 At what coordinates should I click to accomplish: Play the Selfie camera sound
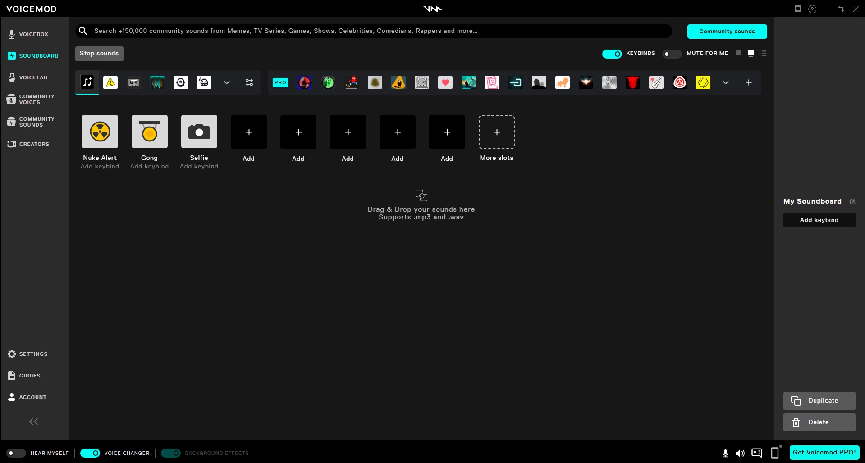pyautogui.click(x=199, y=132)
